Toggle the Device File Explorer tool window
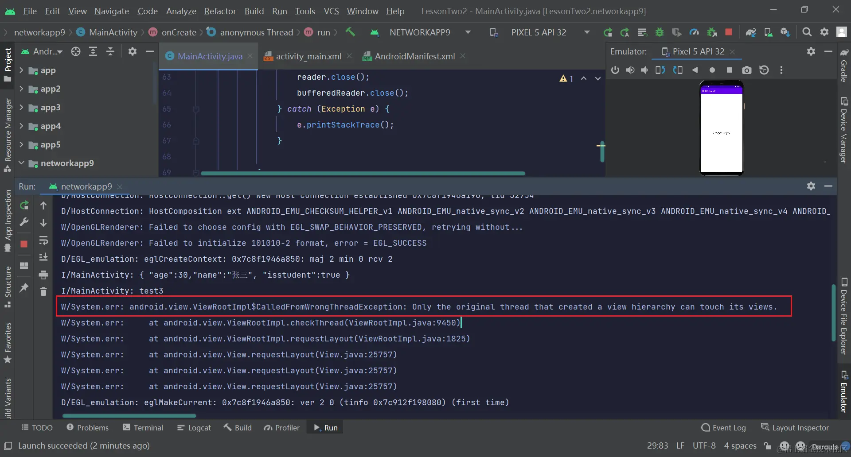This screenshot has width=851, height=457. click(x=844, y=316)
